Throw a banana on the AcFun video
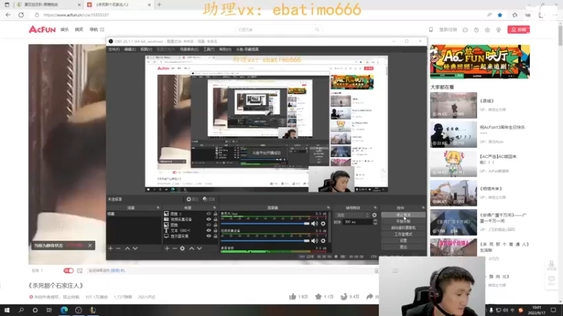The image size is (563, 316). click(x=344, y=296)
